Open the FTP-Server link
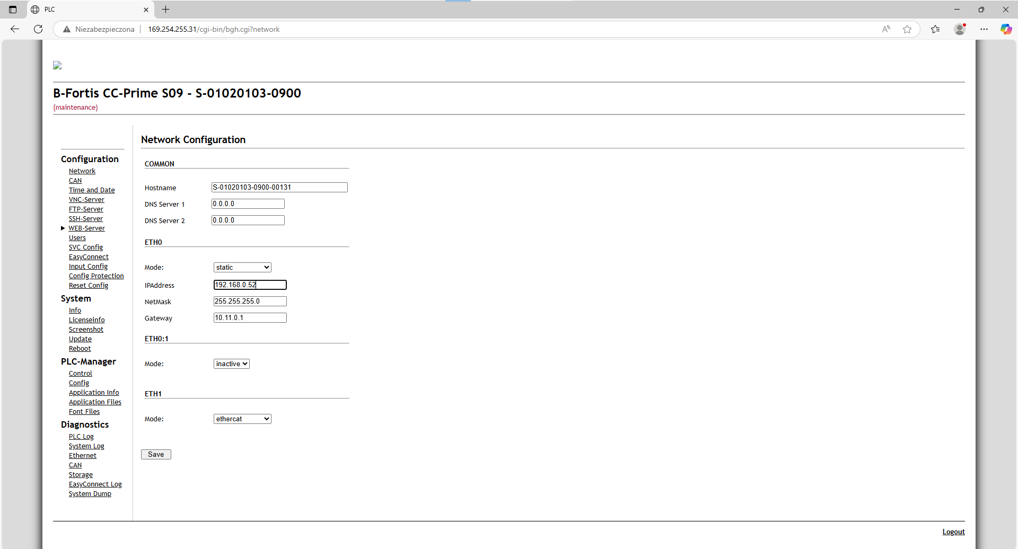 [x=86, y=209]
